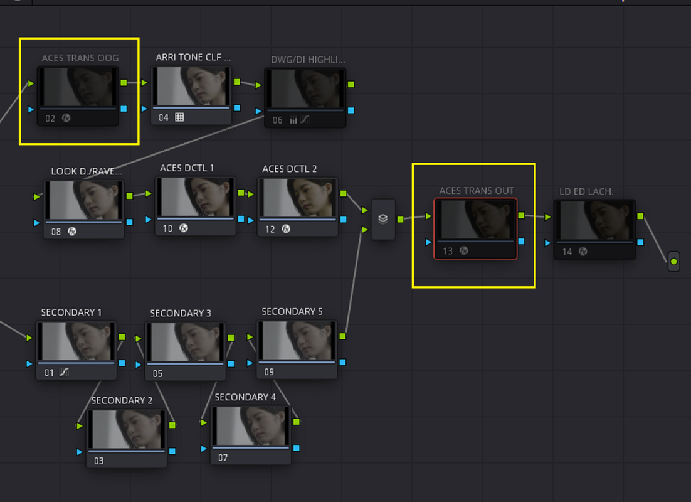Click the FX badge on node 10
The image size is (691, 502).
tap(184, 228)
